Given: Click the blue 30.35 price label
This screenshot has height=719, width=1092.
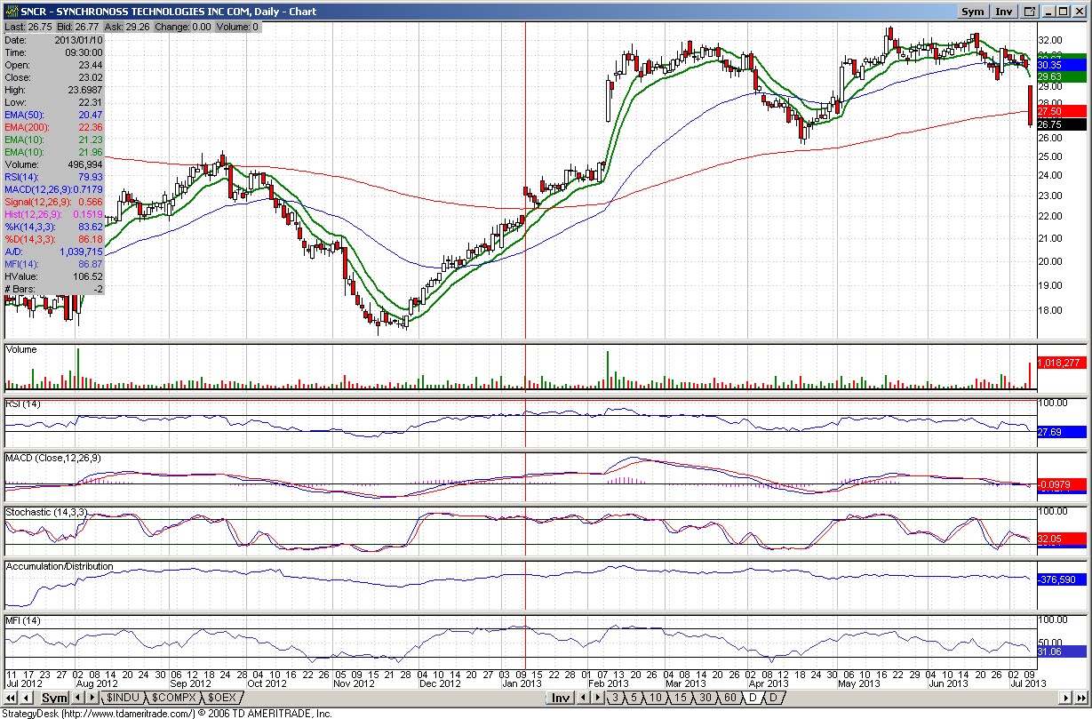Looking at the screenshot, I should pos(1062,65).
